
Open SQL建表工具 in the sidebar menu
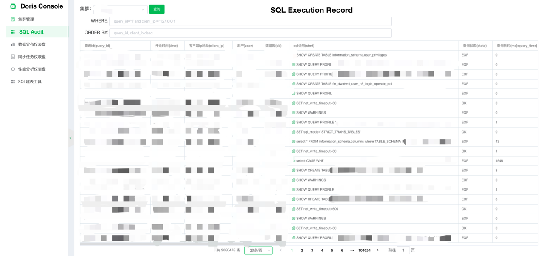point(30,82)
